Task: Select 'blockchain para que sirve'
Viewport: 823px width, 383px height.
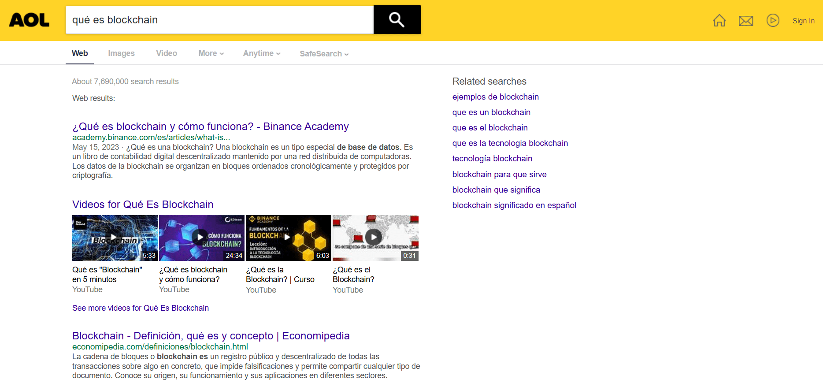Action: (500, 175)
